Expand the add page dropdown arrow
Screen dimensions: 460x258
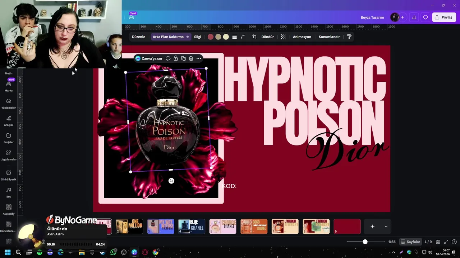pos(386,226)
